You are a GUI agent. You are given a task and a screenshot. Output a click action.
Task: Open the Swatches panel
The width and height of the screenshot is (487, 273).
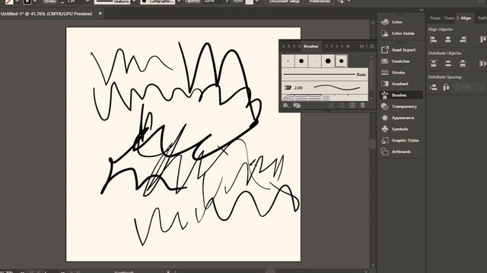click(x=401, y=61)
